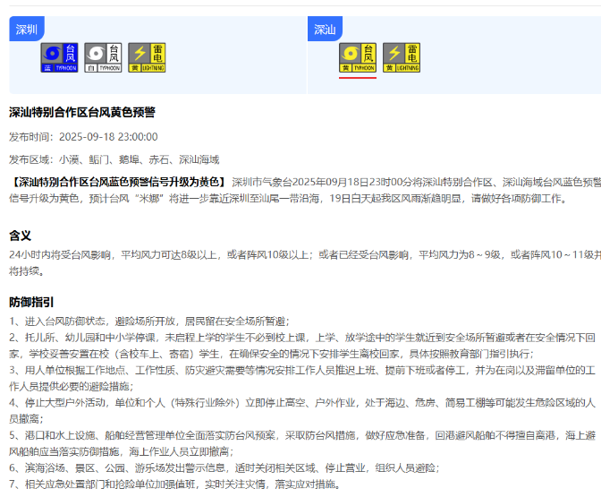Click the 防御指引 section heading
The width and height of the screenshot is (601, 497).
click(x=31, y=302)
